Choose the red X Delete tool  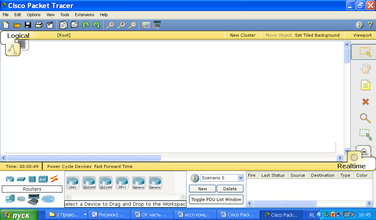[x=365, y=102]
